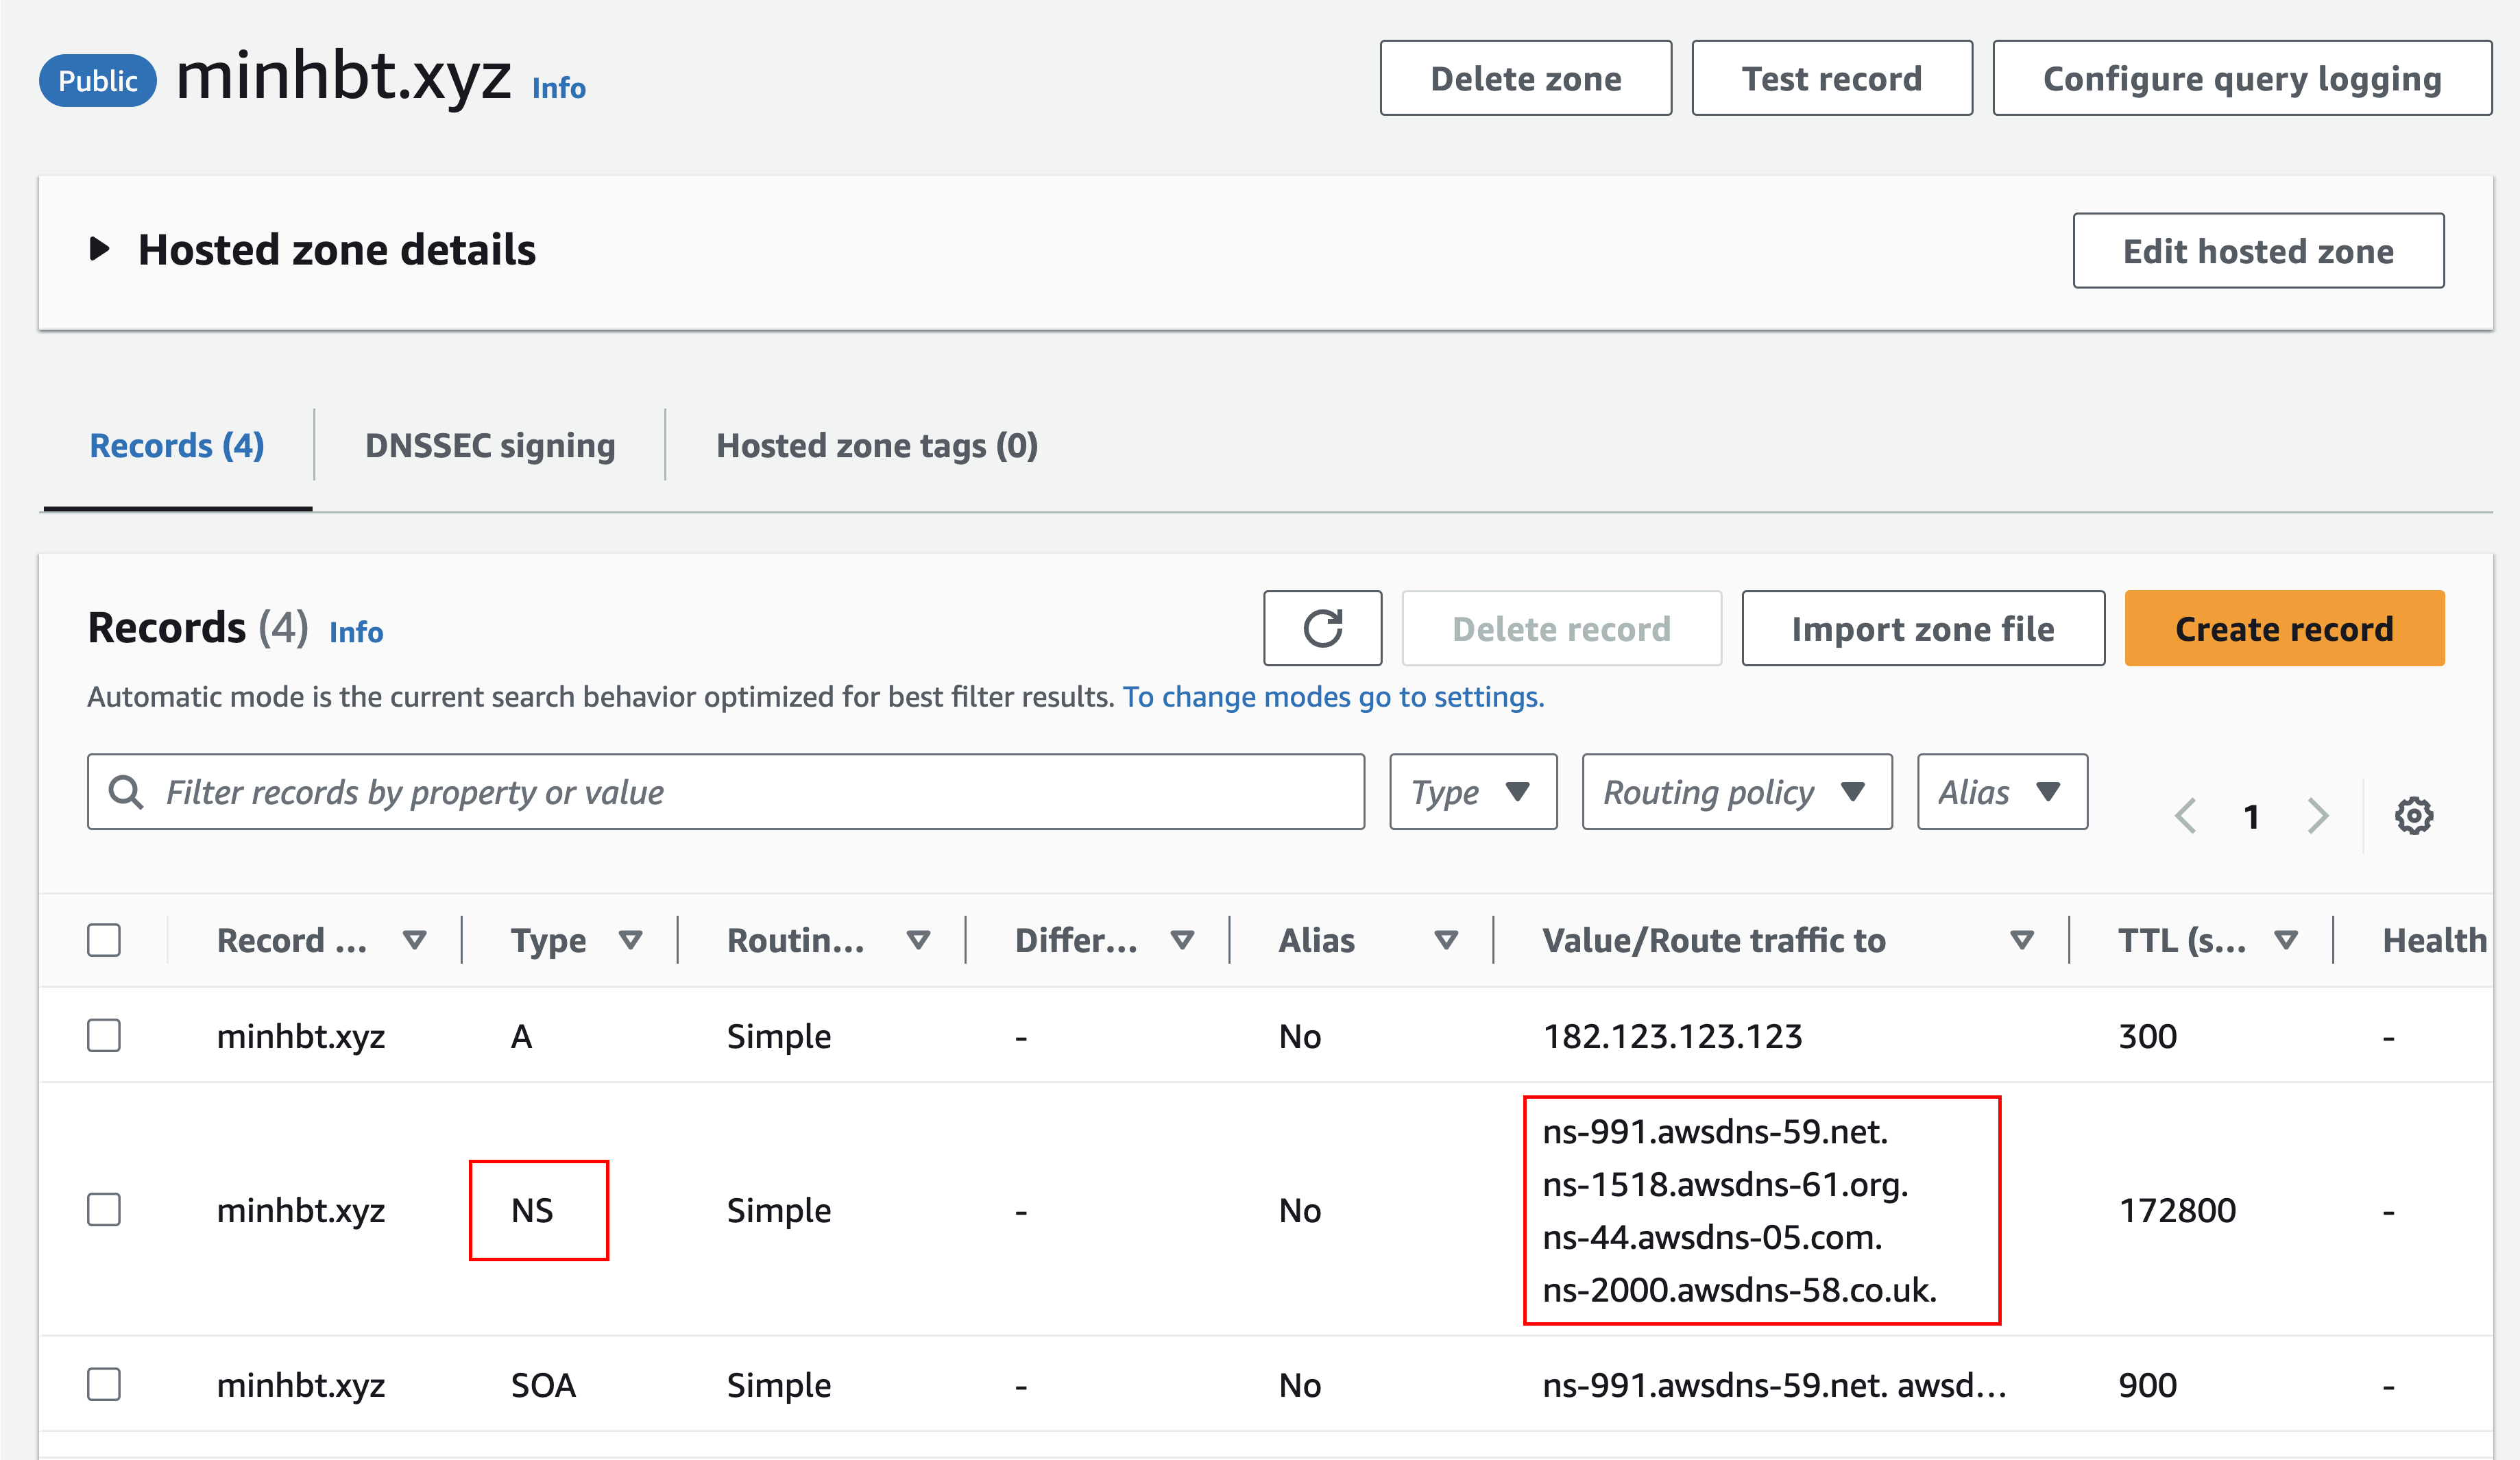Sort by Type column arrow
The height and width of the screenshot is (1460, 2520).
(630, 940)
